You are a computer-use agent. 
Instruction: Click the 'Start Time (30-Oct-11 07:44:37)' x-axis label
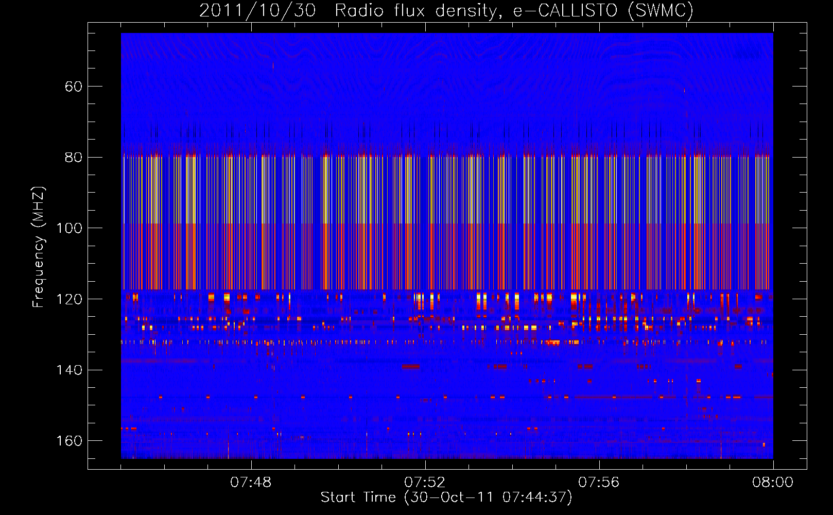click(x=446, y=497)
